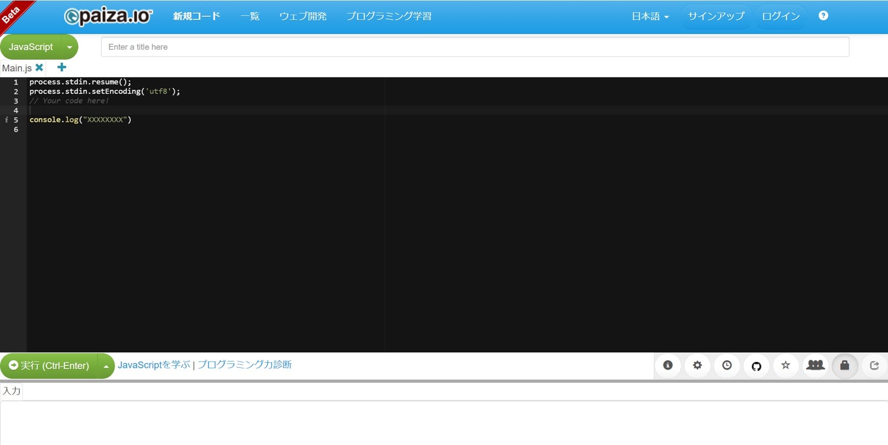This screenshot has height=445, width=888.
Task: Click inside the input text area
Action: [444, 423]
